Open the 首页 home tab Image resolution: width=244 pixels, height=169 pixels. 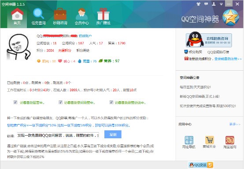click(17, 17)
